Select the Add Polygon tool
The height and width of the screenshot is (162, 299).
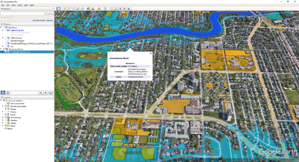pyautogui.click(x=69, y=9)
